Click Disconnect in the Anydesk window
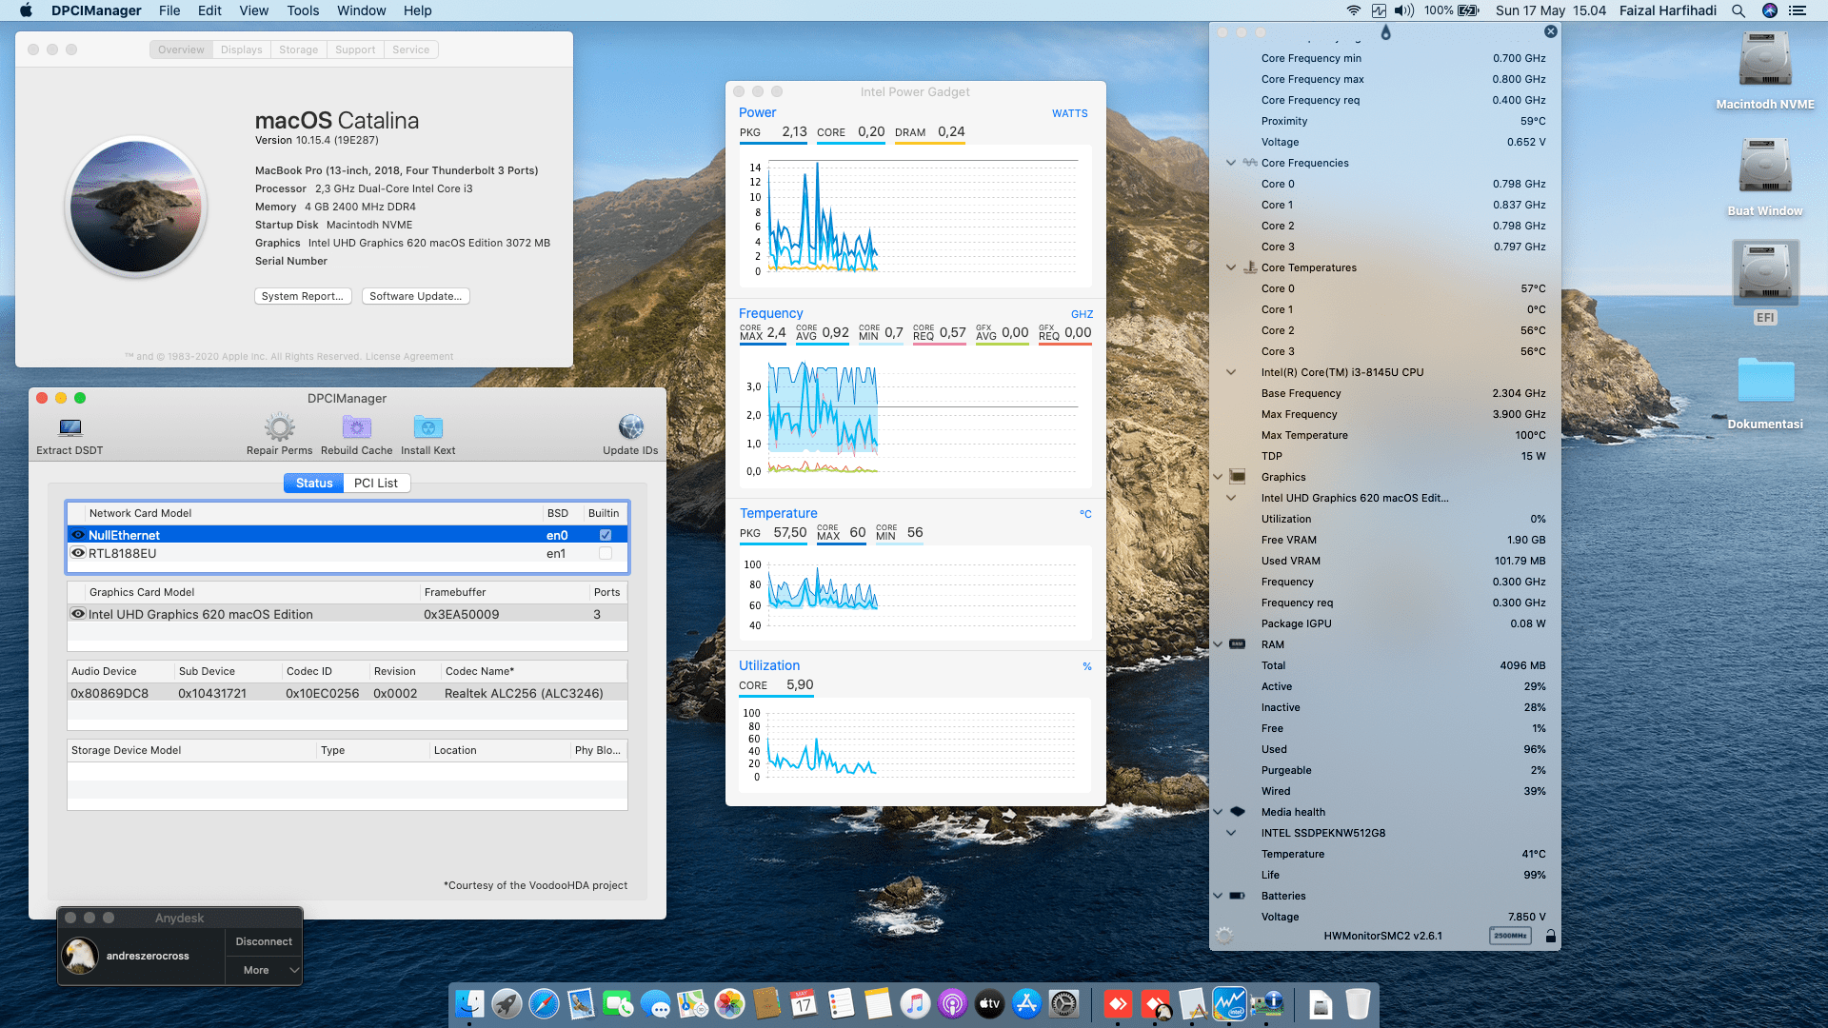This screenshot has height=1028, width=1828. pos(264,941)
